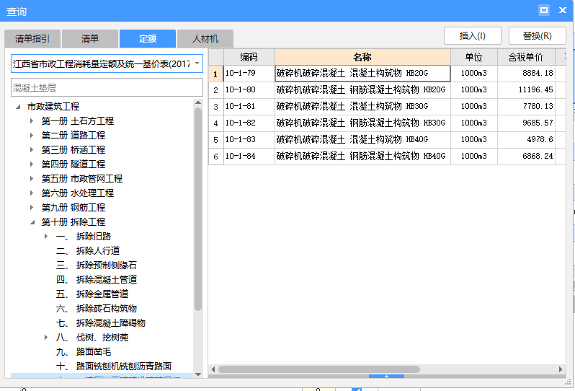Select 第九册 钢筋工程 tree item
The height and width of the screenshot is (391, 575).
73,208
